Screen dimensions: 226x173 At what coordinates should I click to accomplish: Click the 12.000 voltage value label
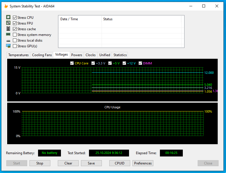[209, 73]
